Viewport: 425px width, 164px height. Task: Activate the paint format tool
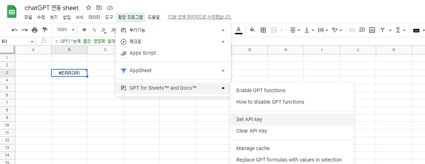click(45, 30)
